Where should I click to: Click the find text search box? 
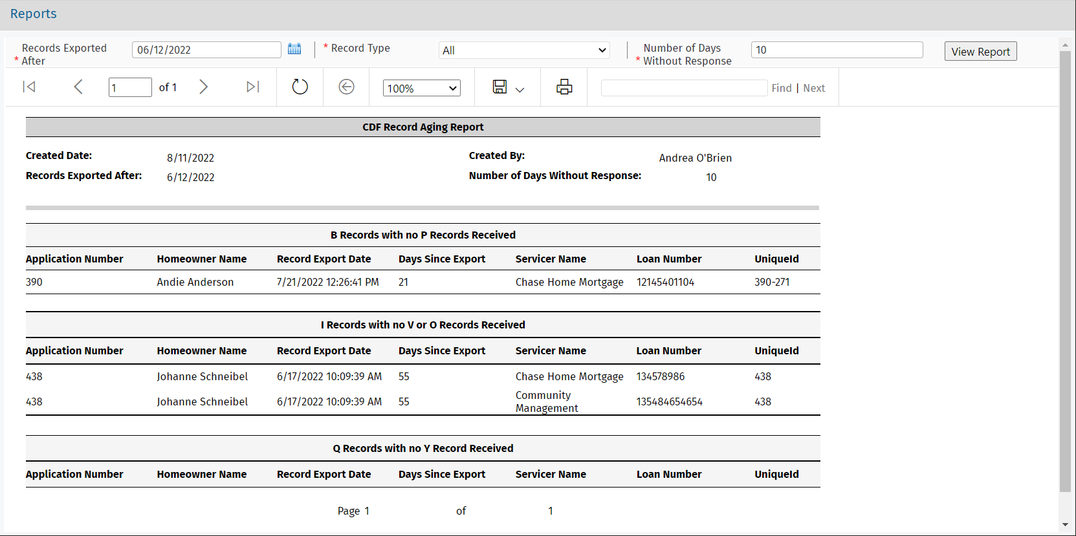pyautogui.click(x=683, y=88)
